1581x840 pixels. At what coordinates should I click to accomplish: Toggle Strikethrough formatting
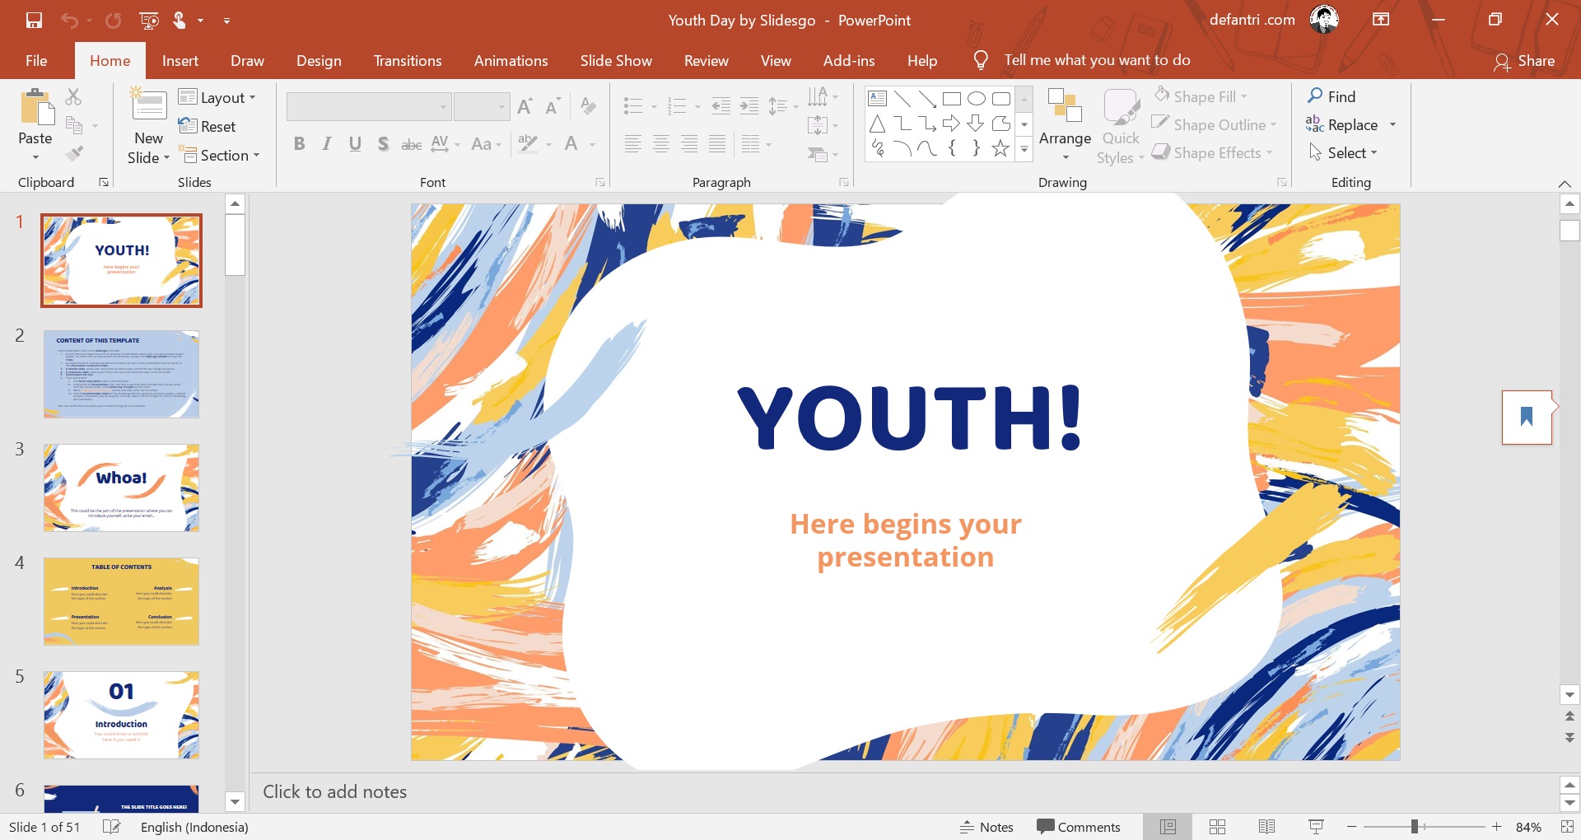pos(411,144)
